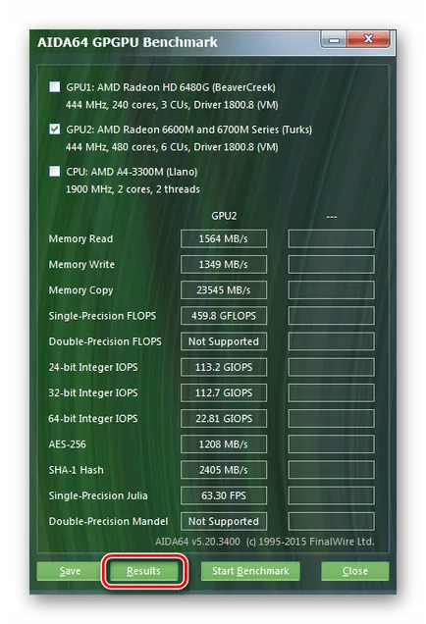This screenshot has width=426, height=624.
Task: Click the SHA-1 Hash value 2405 MB/s
Action: 224,470
